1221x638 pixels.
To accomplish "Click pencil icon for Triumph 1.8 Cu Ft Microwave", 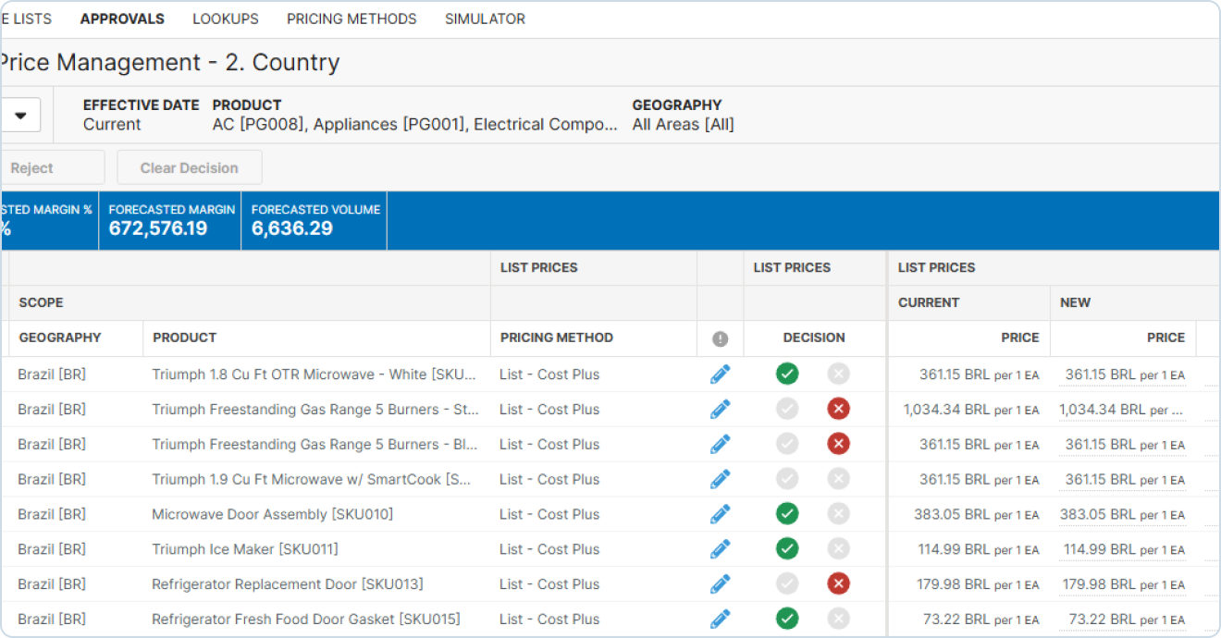I will pyautogui.click(x=720, y=374).
